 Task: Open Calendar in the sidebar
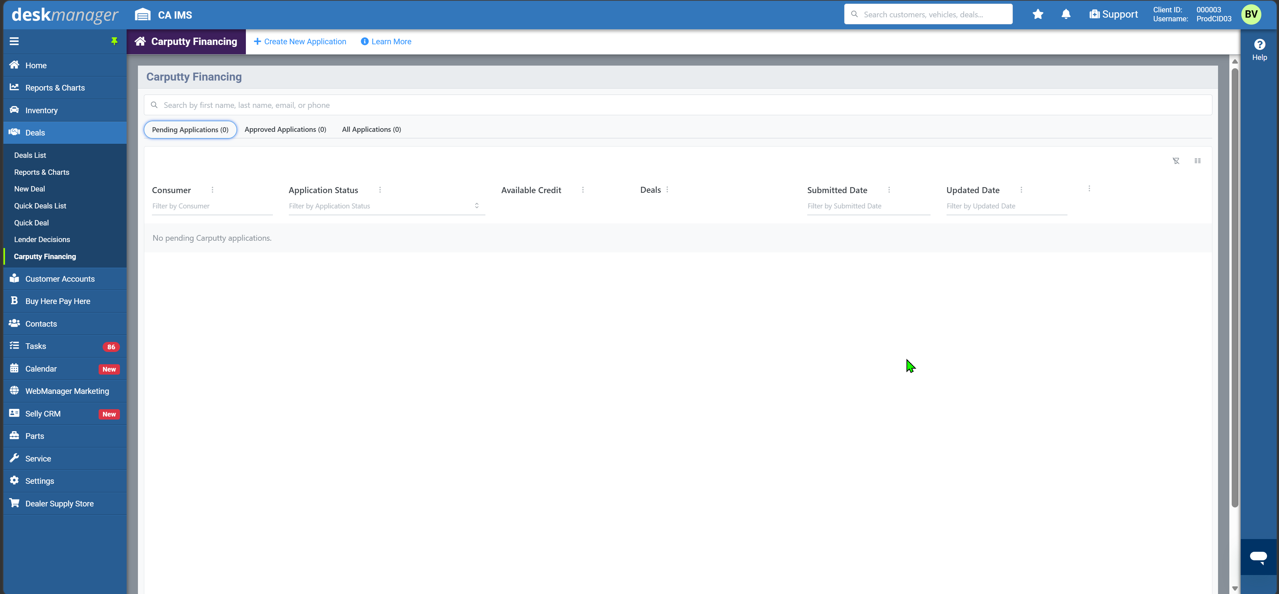[65, 369]
